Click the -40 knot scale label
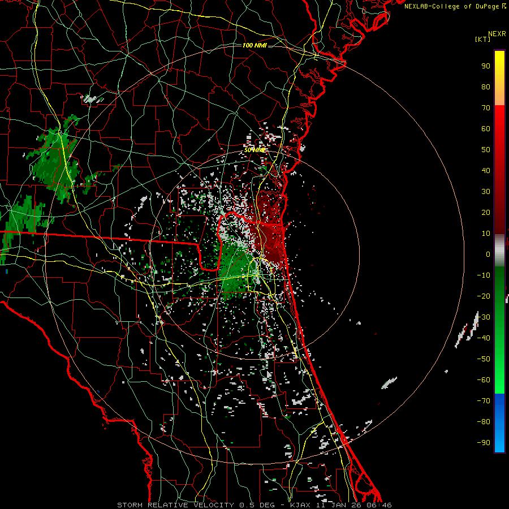 [x=484, y=338]
